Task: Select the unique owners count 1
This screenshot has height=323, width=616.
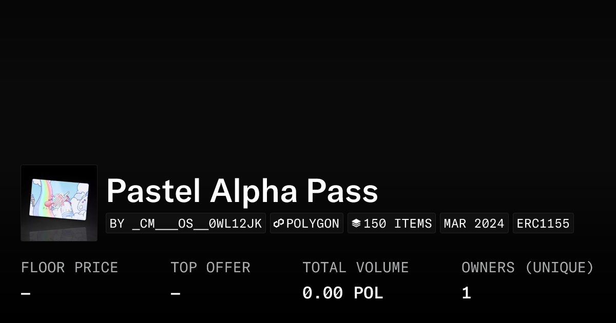Action: pos(466,293)
